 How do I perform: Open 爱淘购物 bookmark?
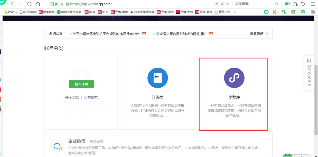47,12
